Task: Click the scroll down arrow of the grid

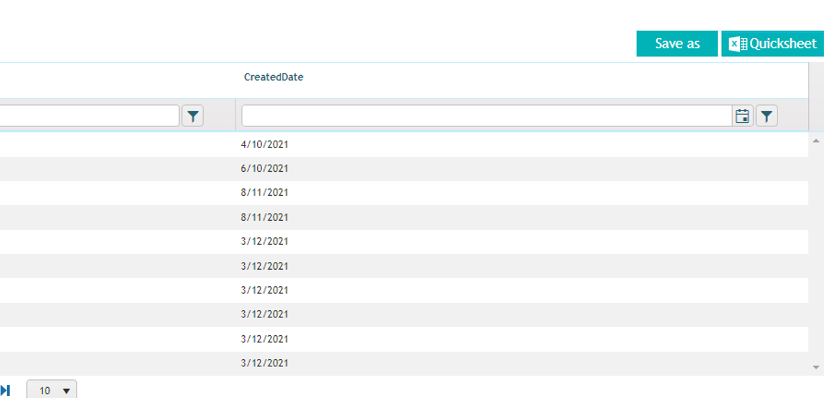Action: tap(816, 367)
